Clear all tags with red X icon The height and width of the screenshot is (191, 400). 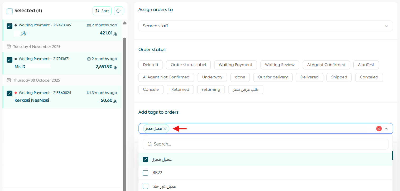379,129
